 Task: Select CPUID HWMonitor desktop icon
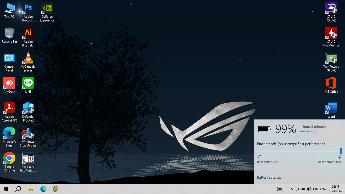coord(331,37)
